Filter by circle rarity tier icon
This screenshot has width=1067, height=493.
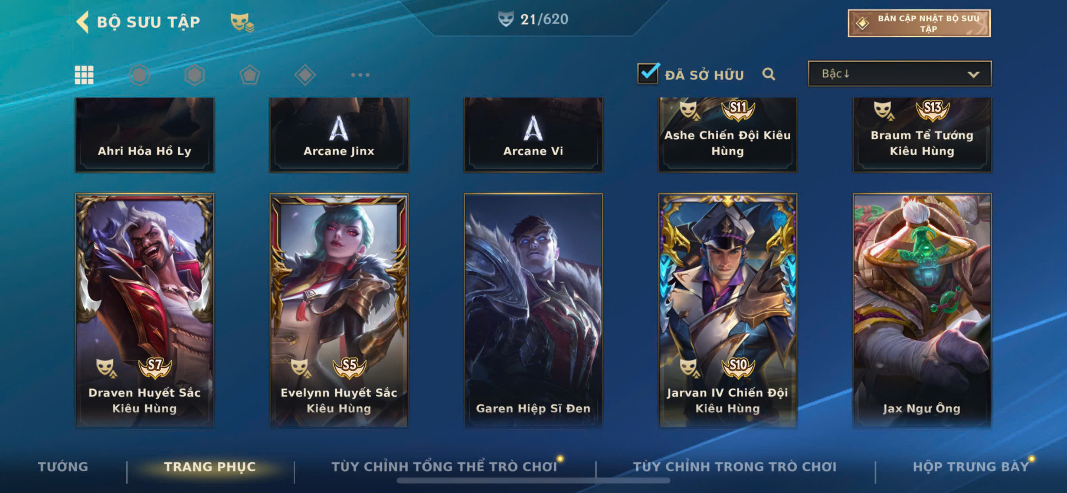coord(139,75)
